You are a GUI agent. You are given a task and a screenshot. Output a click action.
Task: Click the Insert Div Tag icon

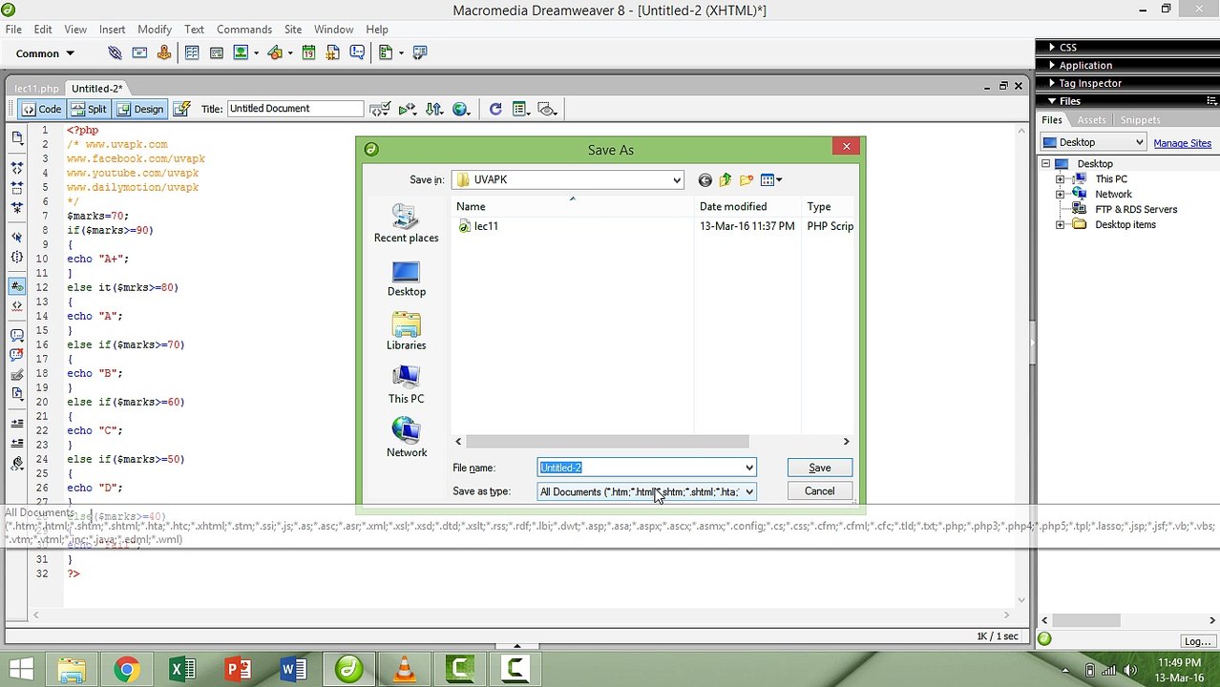pos(217,52)
